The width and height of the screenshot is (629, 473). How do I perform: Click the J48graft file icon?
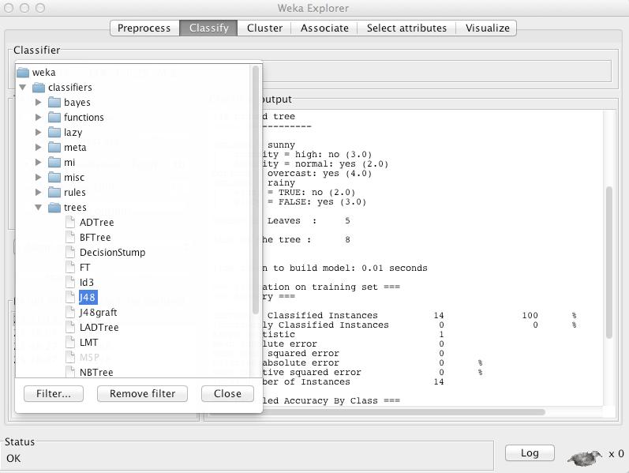[70, 312]
